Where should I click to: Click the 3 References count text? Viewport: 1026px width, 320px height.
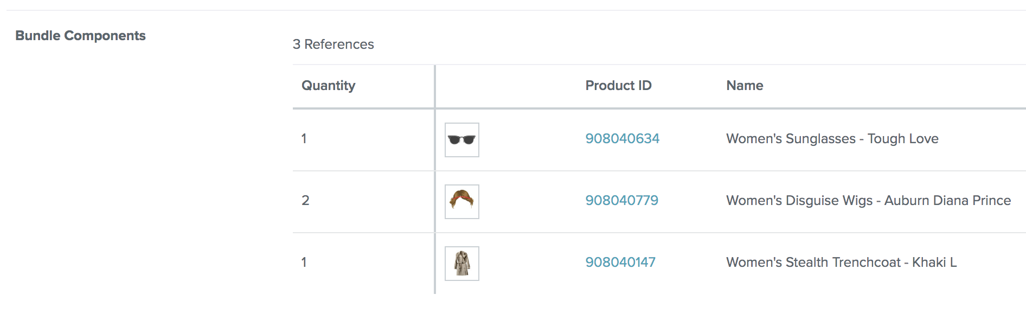point(333,44)
